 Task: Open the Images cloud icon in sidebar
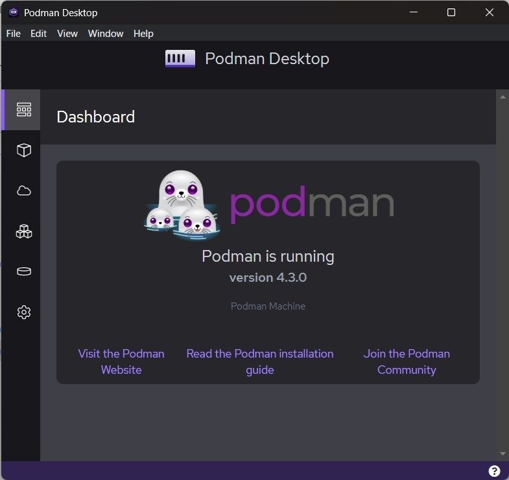24,190
